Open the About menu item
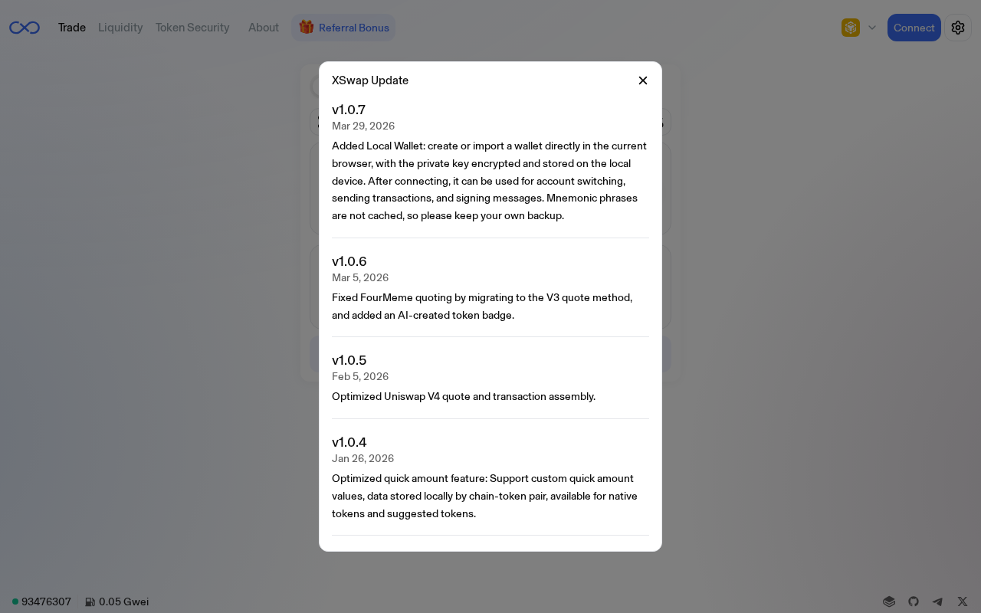Viewport: 981px width, 613px height. 264,28
